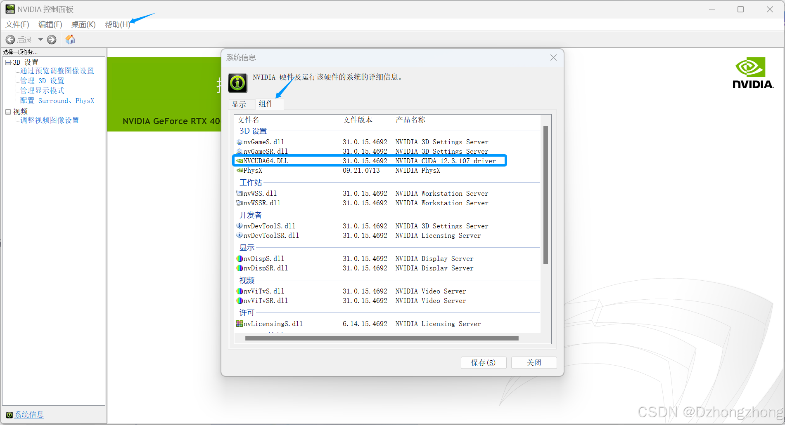The width and height of the screenshot is (785, 425).
Task: Select the PhysX version 09.21.0713 cell
Action: (x=361, y=170)
